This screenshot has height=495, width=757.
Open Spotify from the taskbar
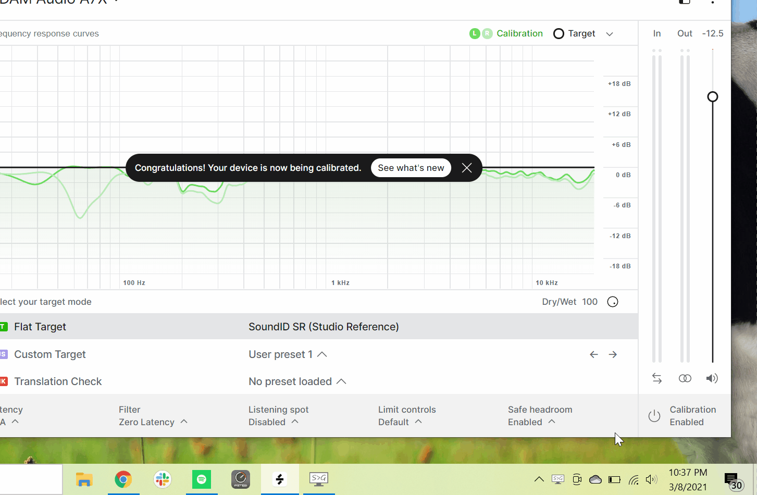202,479
